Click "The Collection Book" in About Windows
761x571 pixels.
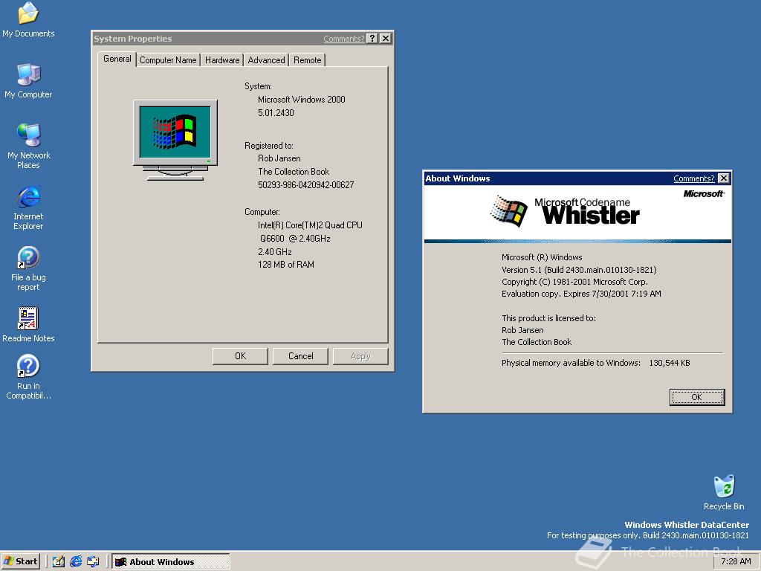pyautogui.click(x=537, y=342)
